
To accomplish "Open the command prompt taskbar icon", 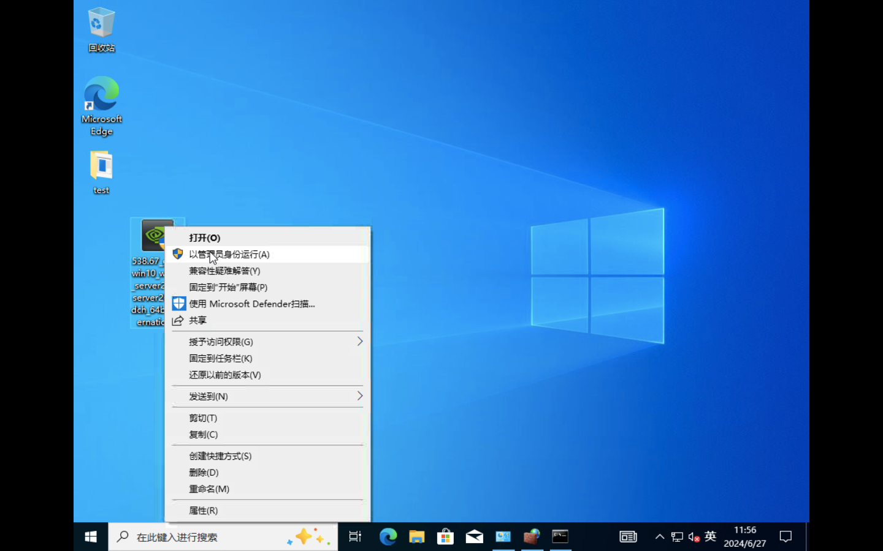I will click(560, 537).
